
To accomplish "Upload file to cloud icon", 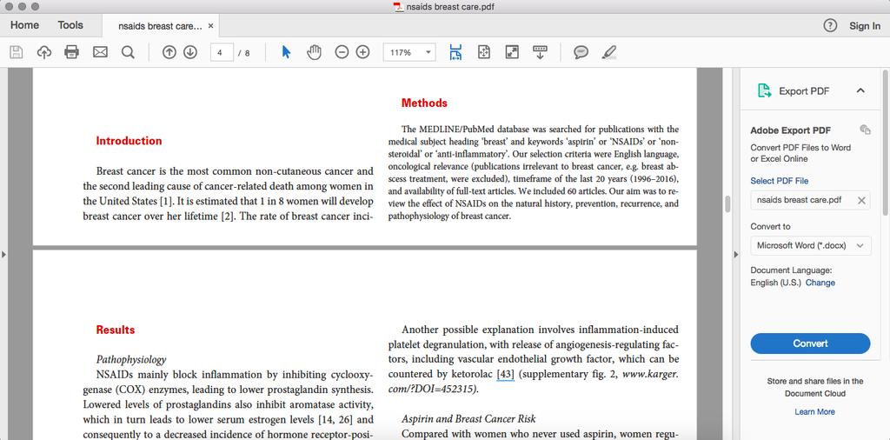I will coord(43,52).
